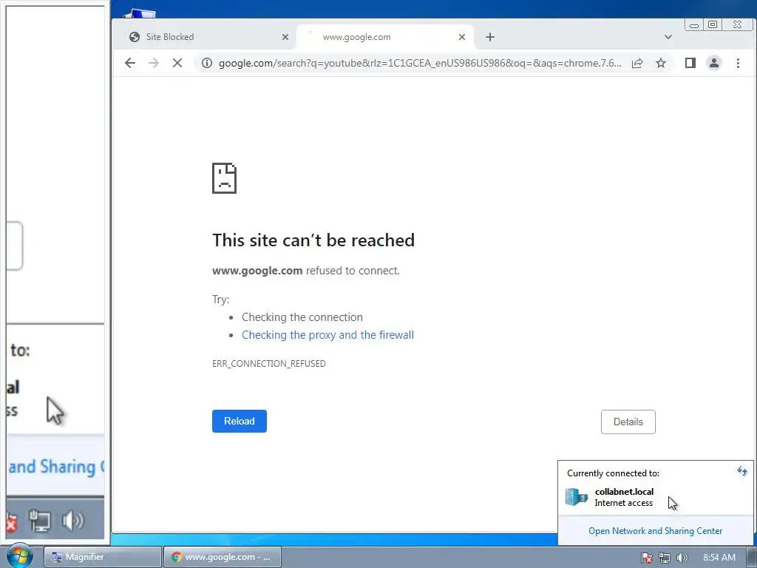Open the Chrome profile avatar
The width and height of the screenshot is (757, 568).
point(714,63)
